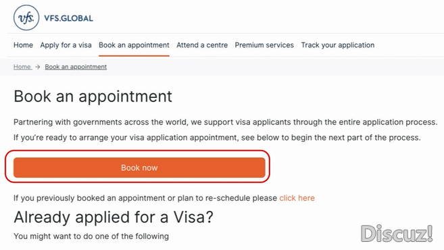Image resolution: width=444 pixels, height=250 pixels.
Task: Go to Apply for a visa
Action: 66,45
